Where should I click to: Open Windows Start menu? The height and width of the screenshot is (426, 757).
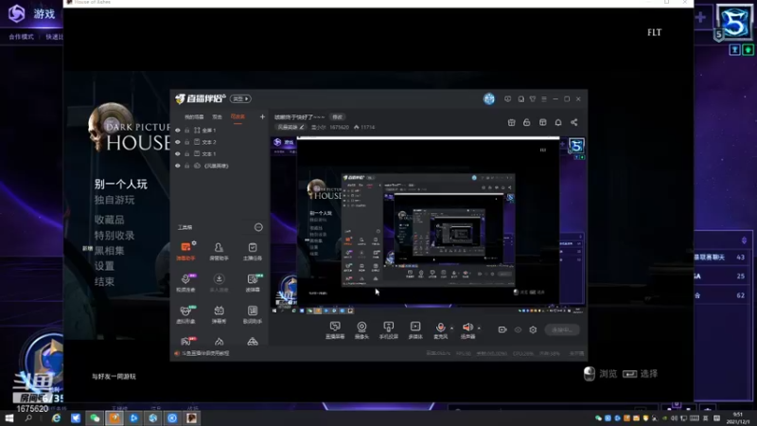pyautogui.click(x=9, y=418)
